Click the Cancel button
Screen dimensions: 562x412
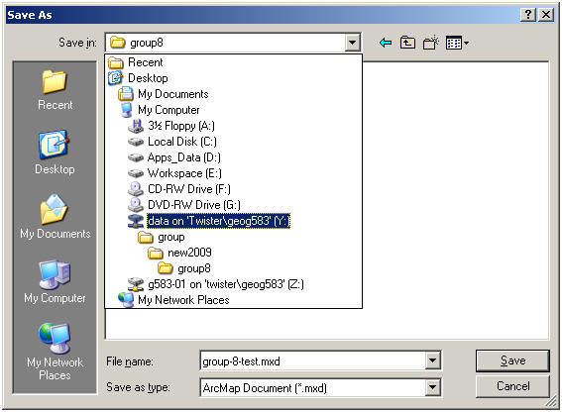pos(512,386)
